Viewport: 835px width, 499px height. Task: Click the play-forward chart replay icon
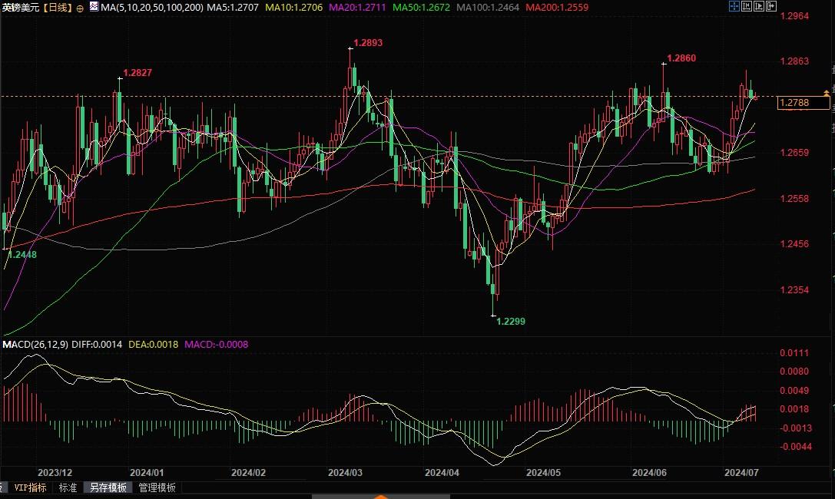[759, 6]
